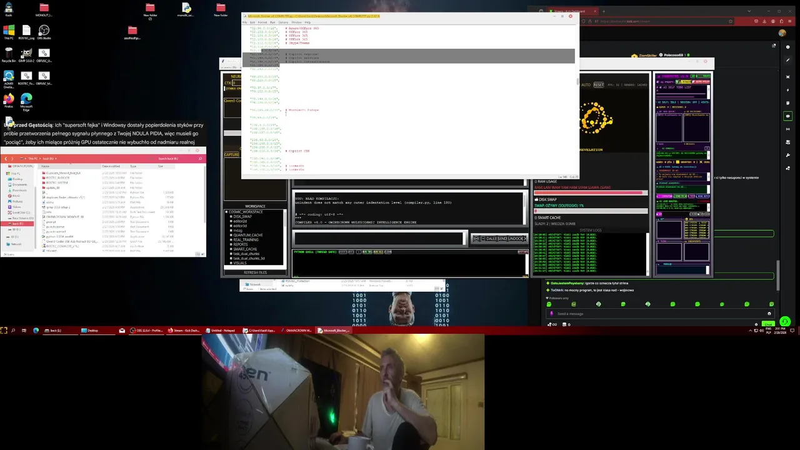Select mdag in the workspace tree

(237, 231)
